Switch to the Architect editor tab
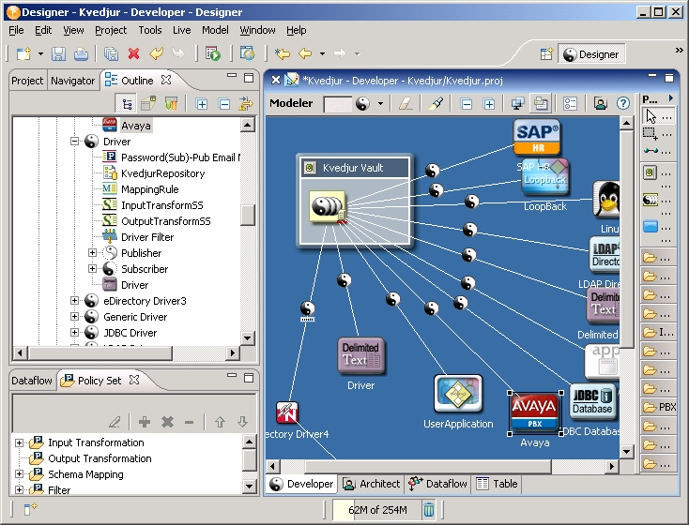 (372, 484)
